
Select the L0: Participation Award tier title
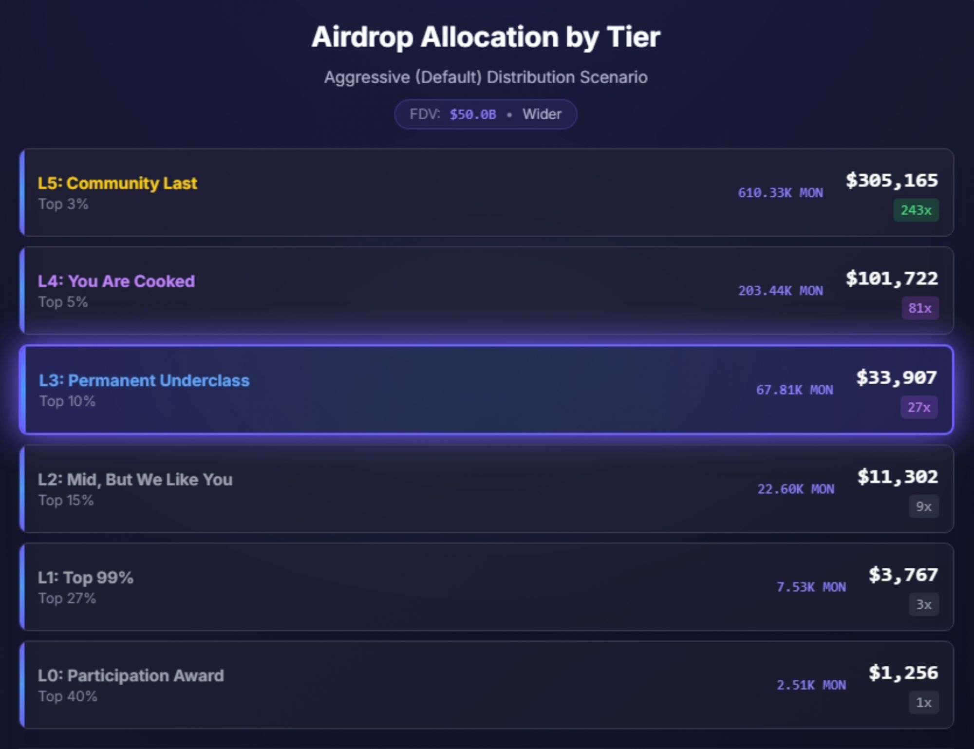click(131, 675)
